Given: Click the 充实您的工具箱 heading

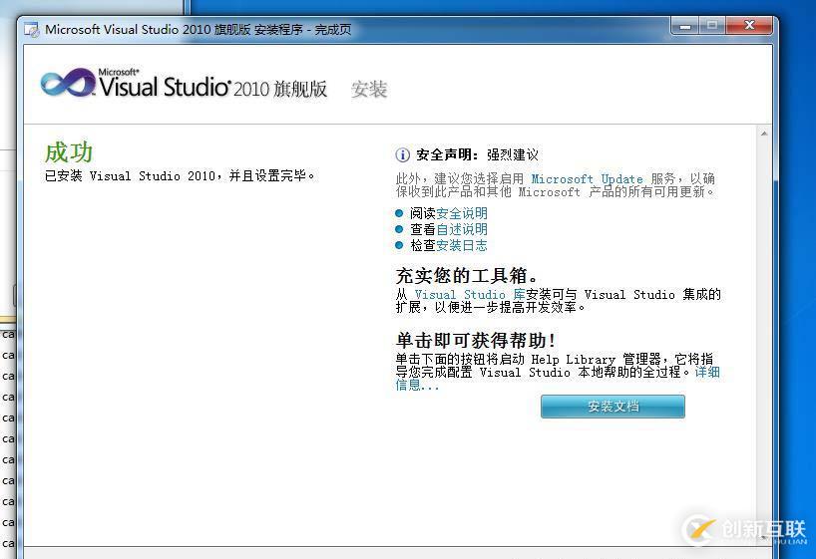Looking at the screenshot, I should click(x=467, y=275).
